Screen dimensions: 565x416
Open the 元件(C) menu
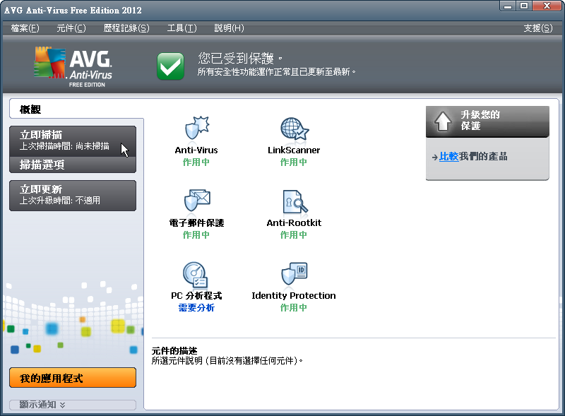[71, 28]
